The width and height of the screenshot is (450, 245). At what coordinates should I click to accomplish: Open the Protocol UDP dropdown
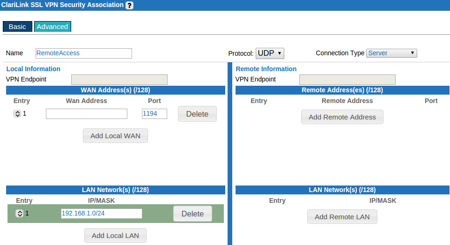270,53
